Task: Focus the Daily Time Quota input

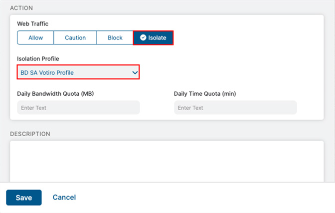Action: point(235,108)
